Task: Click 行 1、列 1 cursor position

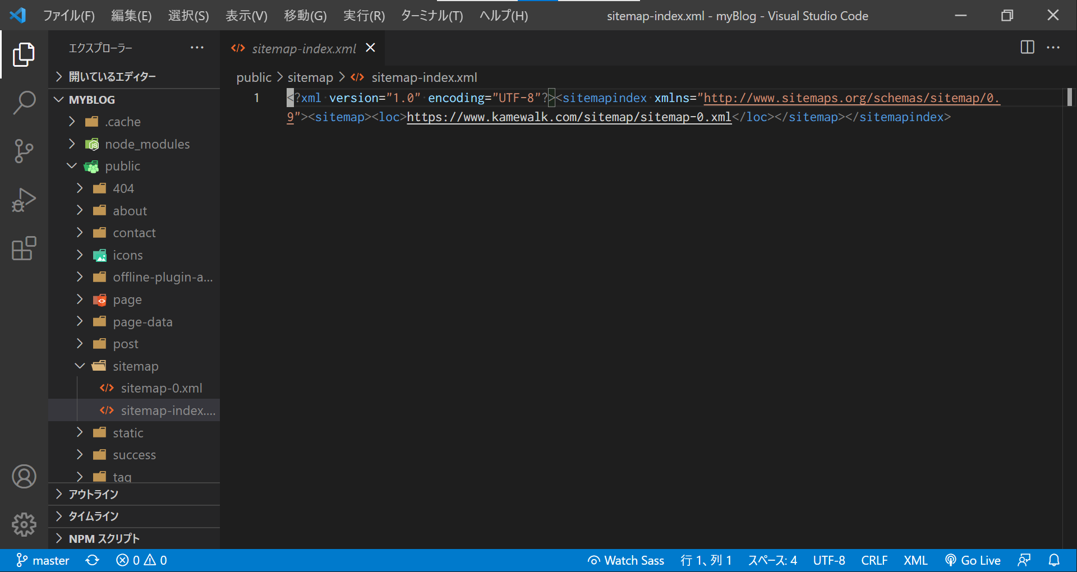Action: 706,560
